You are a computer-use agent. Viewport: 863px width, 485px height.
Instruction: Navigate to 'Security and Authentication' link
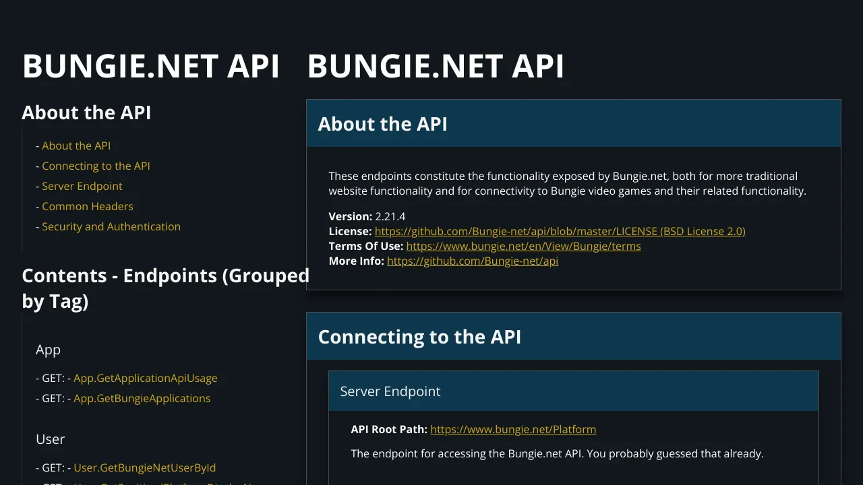(111, 226)
